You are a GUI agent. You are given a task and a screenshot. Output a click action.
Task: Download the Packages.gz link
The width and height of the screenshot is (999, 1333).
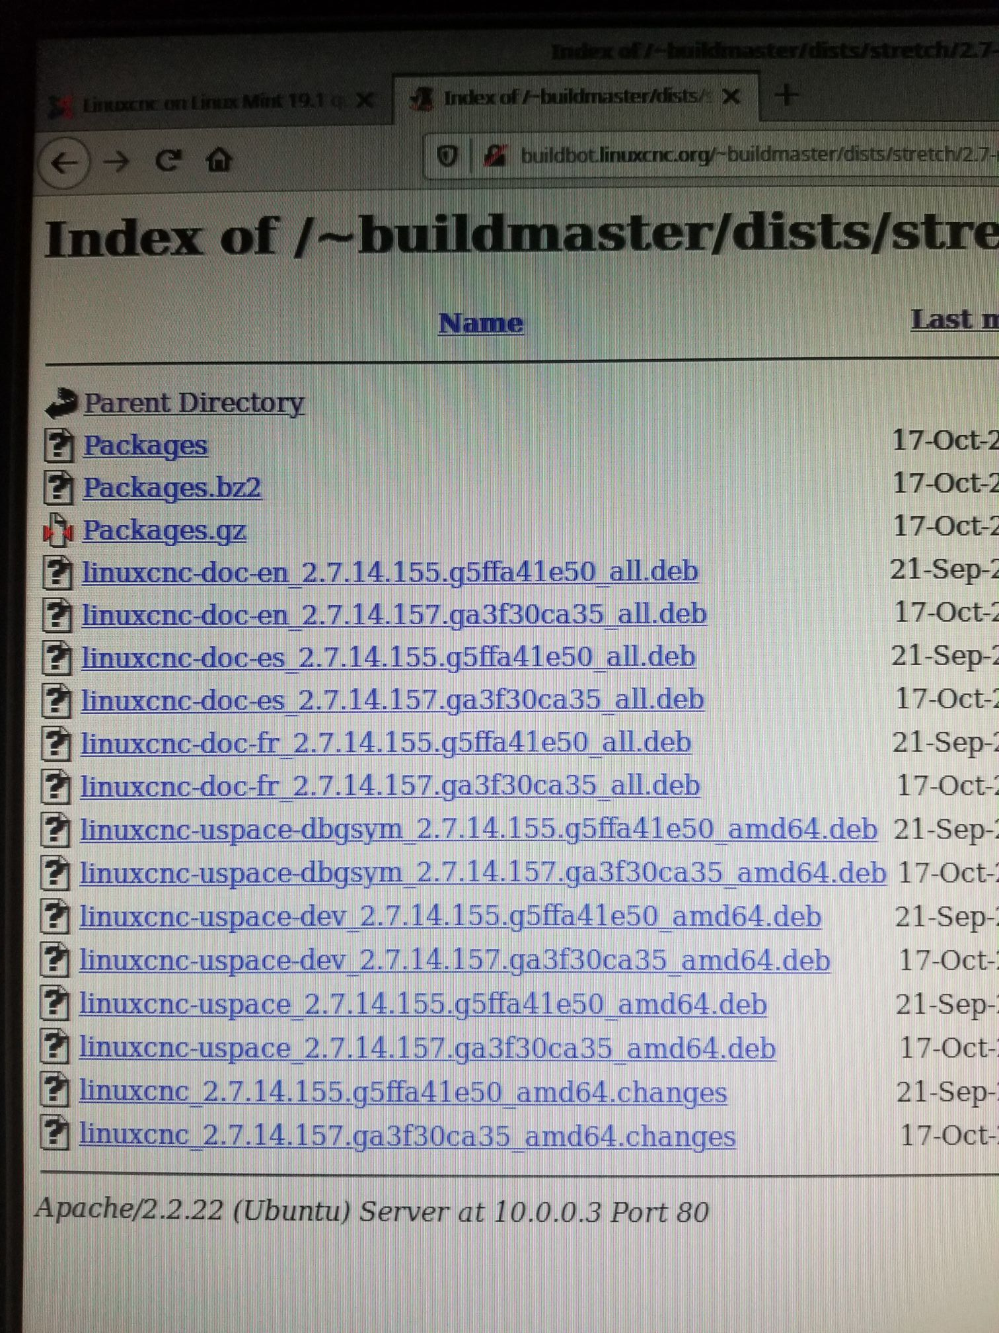[x=164, y=530]
